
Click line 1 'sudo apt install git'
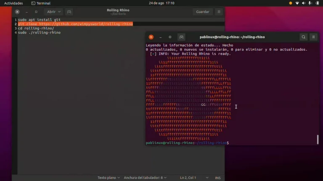click(x=39, y=20)
